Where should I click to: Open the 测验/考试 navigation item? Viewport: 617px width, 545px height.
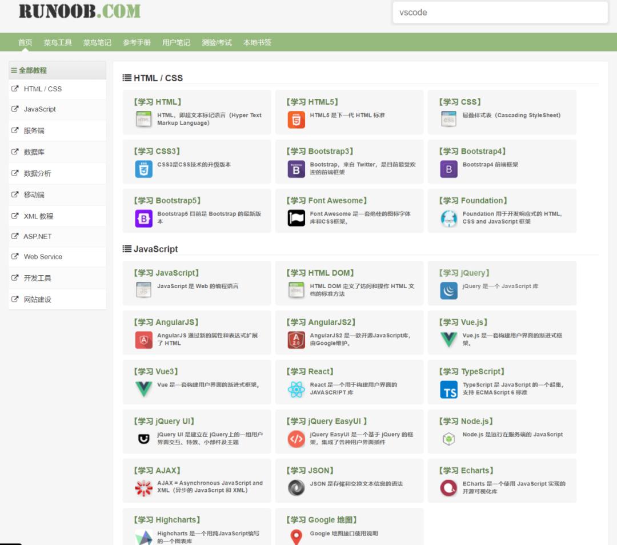tap(217, 42)
